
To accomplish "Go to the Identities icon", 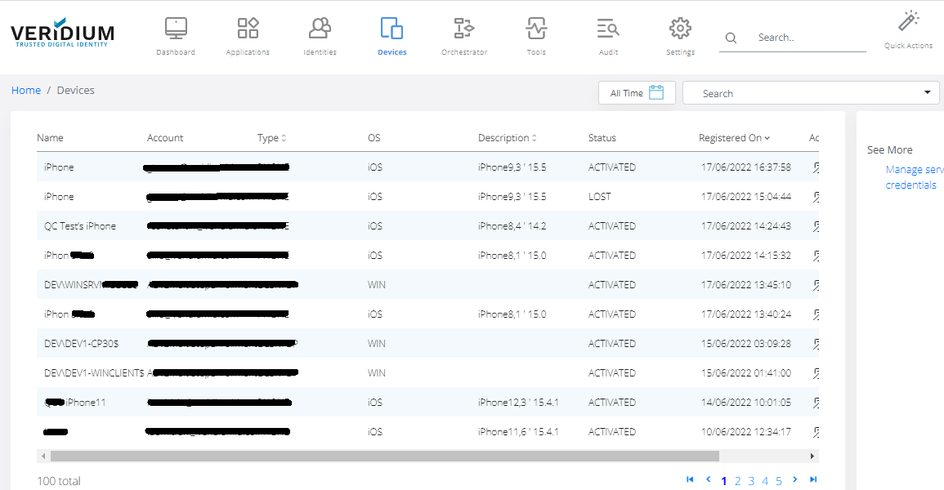I will click(x=320, y=29).
